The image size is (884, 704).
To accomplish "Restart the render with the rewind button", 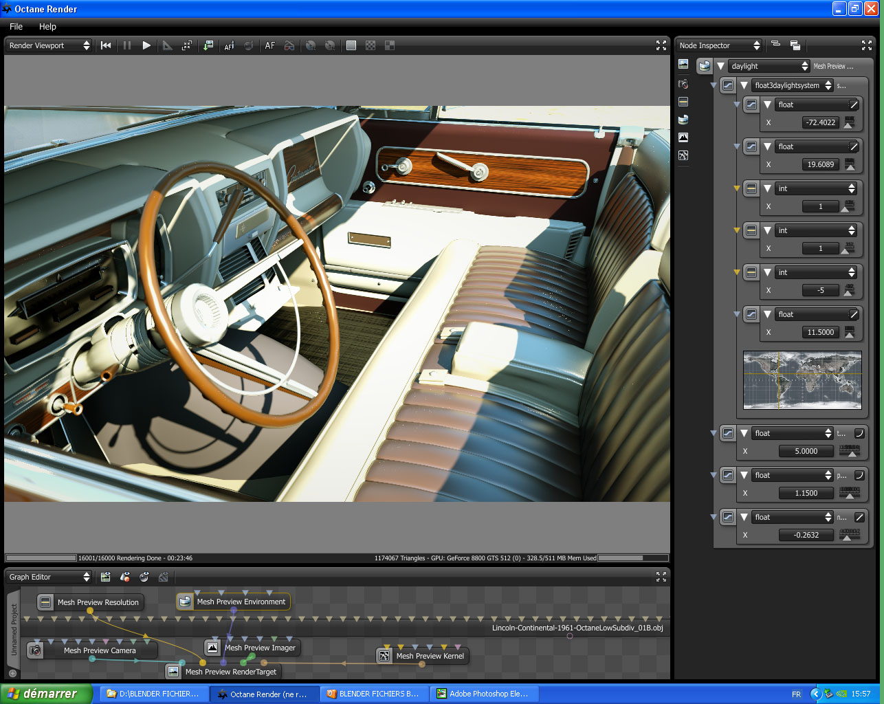I will pyautogui.click(x=106, y=45).
